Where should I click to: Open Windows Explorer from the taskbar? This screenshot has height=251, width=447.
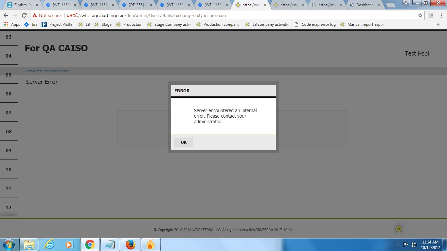(29, 244)
